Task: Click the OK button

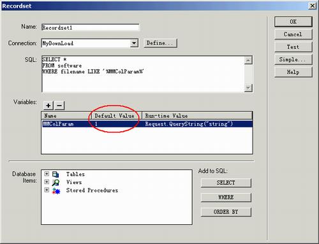Action: pos(293,22)
